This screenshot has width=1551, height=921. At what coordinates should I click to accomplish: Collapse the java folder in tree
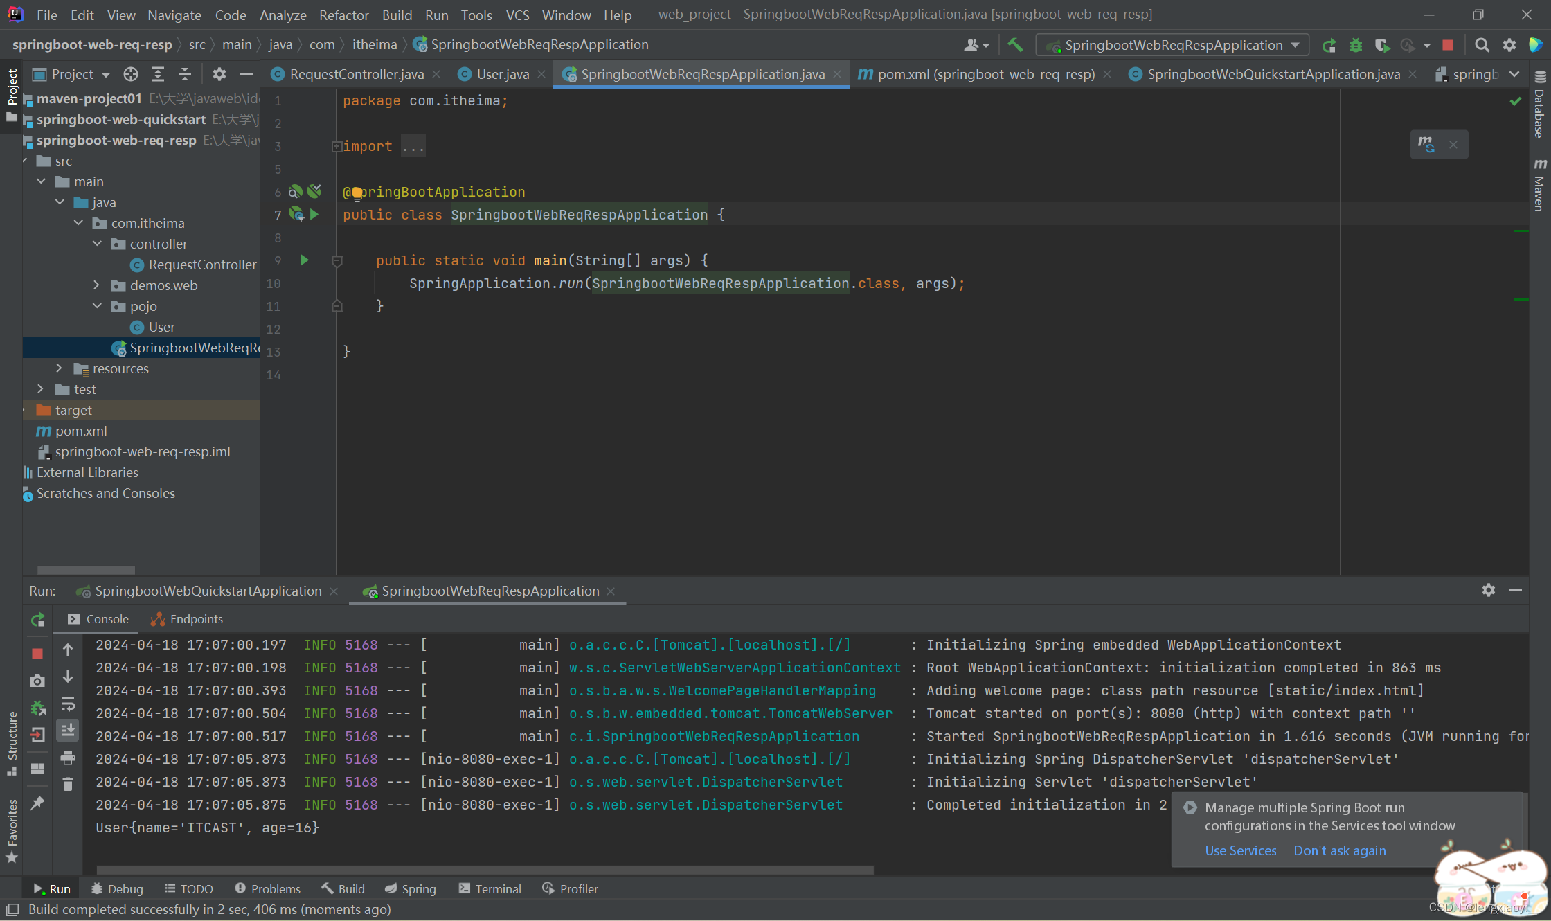pos(60,202)
